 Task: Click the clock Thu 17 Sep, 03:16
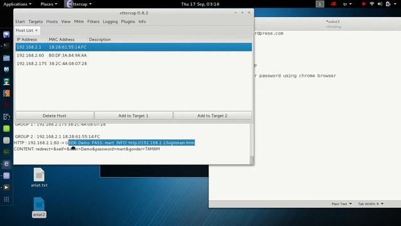[200, 4]
